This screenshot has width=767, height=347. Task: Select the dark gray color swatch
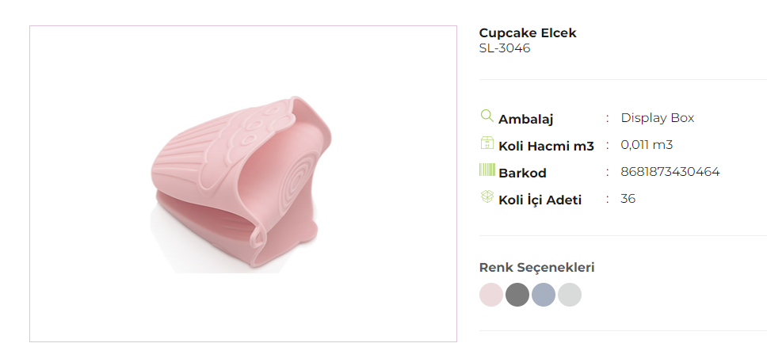click(517, 295)
